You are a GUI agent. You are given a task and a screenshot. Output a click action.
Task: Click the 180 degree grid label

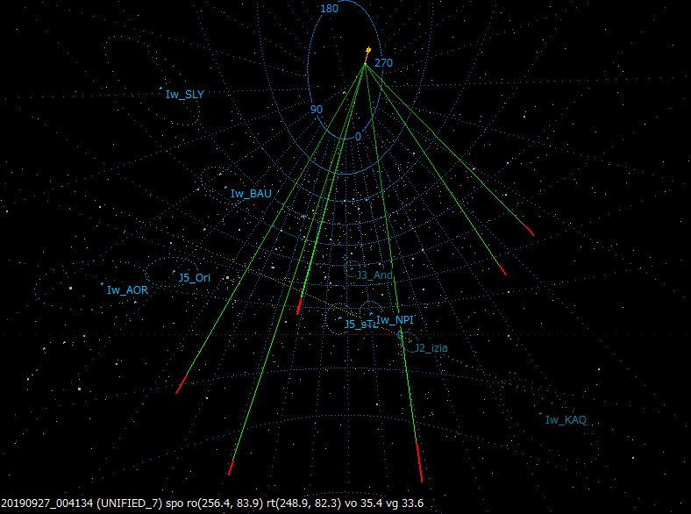(329, 9)
